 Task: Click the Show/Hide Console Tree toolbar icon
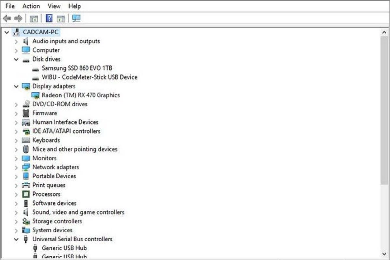coord(34,18)
